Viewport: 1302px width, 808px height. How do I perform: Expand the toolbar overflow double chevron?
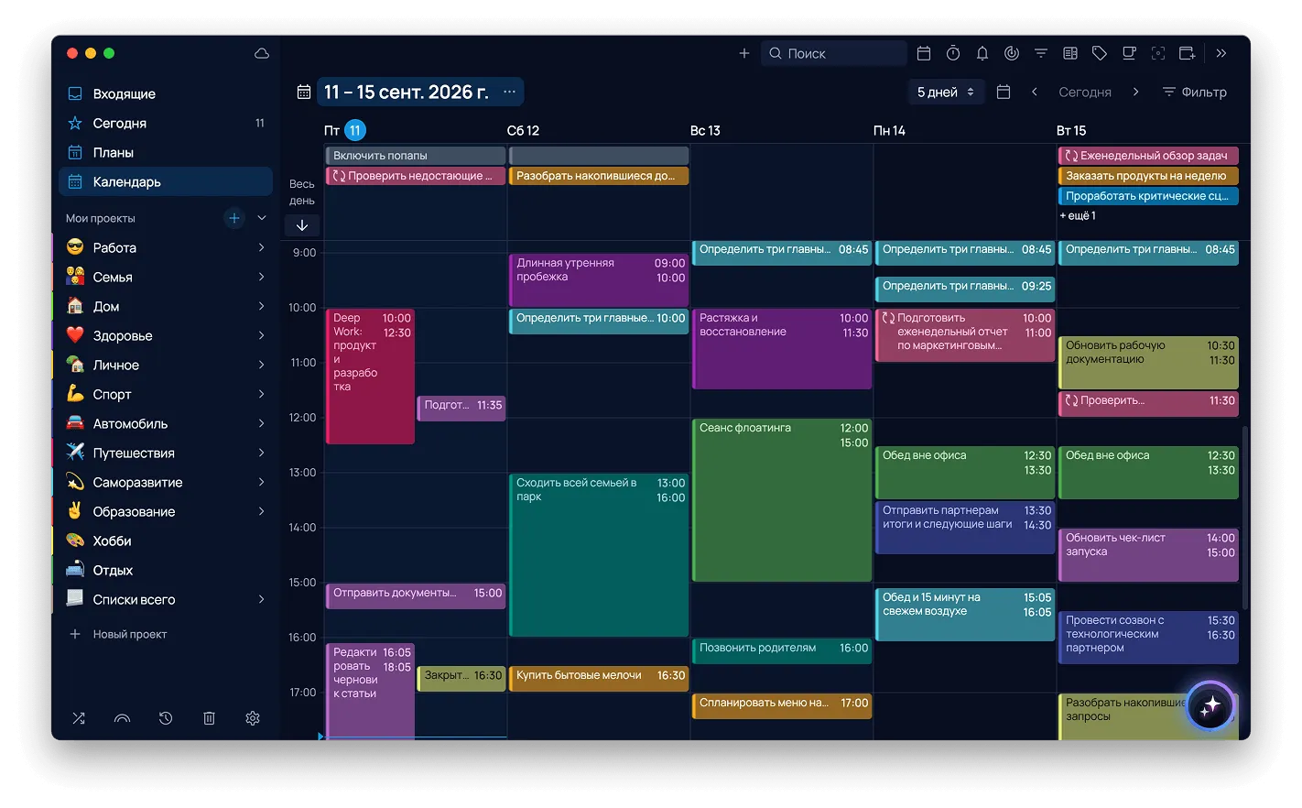[x=1221, y=53]
